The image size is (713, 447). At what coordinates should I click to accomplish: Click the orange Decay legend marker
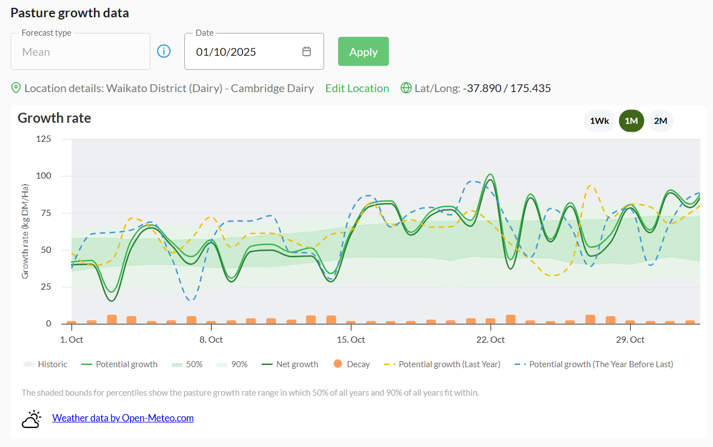338,364
